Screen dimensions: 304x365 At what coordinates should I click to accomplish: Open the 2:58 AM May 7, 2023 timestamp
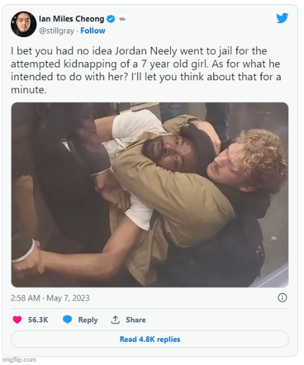point(50,298)
